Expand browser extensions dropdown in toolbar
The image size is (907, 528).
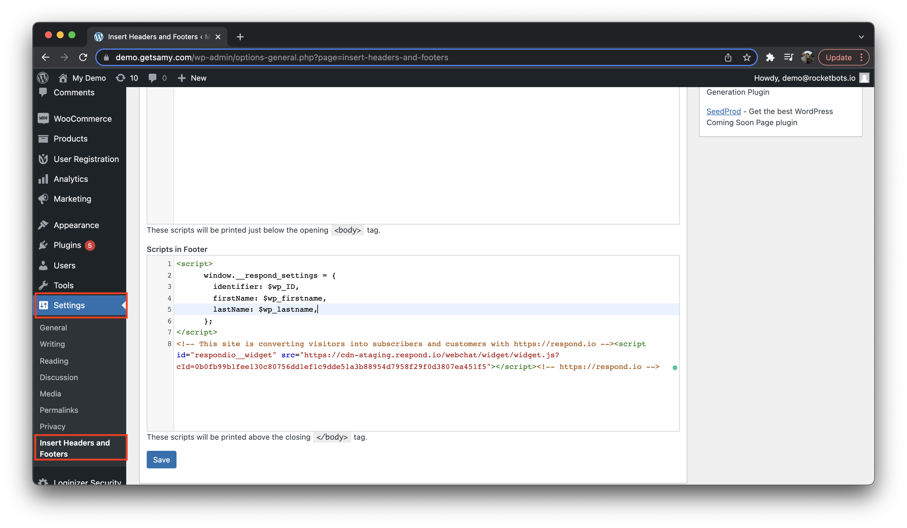click(769, 57)
